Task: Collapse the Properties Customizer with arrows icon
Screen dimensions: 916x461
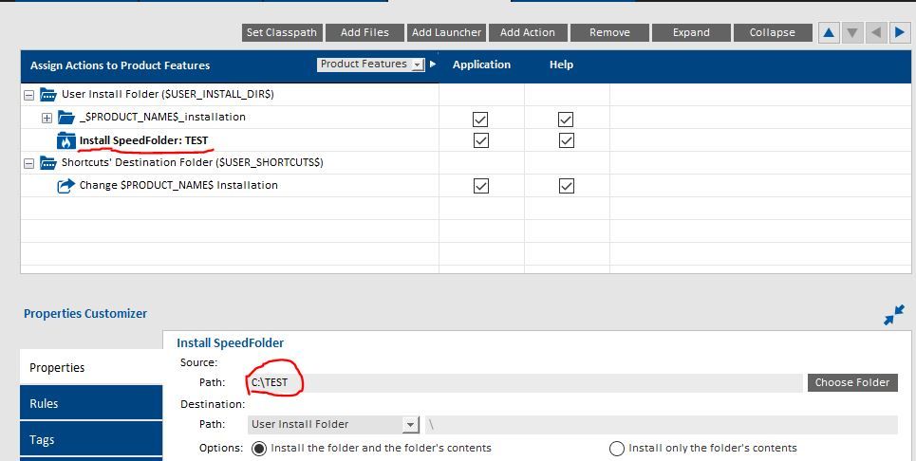Action: point(894,315)
